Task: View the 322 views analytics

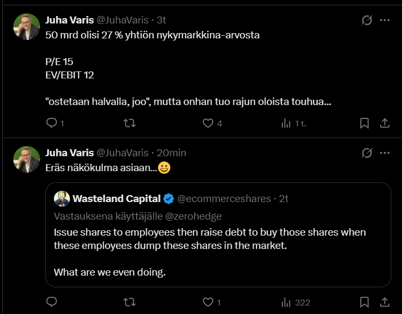Action: (287, 302)
